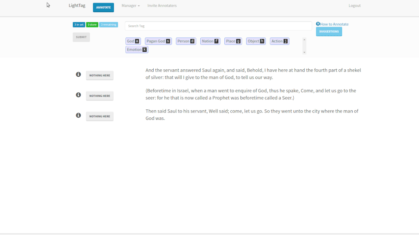Select the Place tag

(233, 41)
